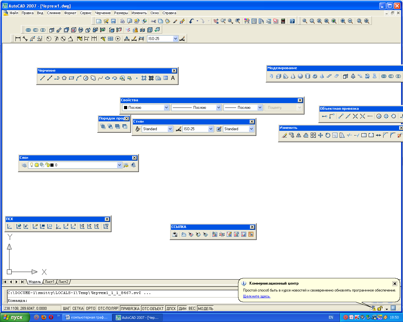Select the Line tool in Черчение toolbar

[43, 78]
